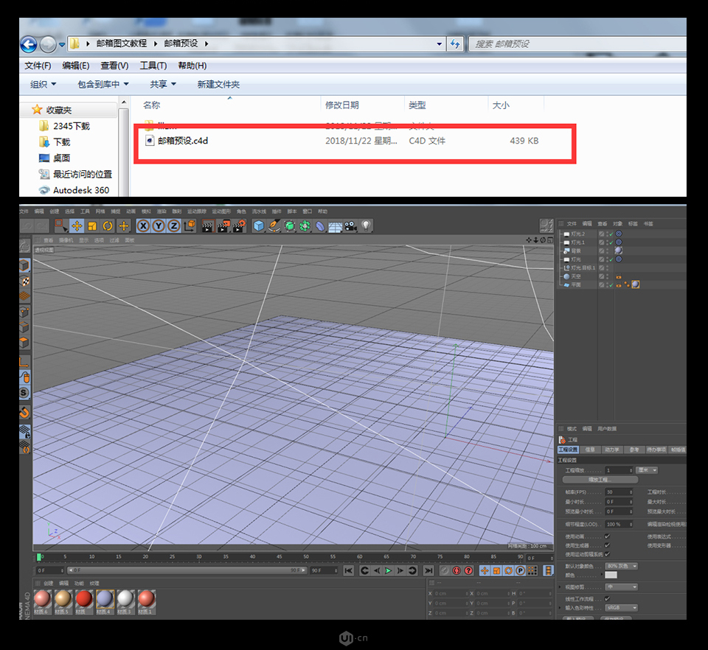The height and width of the screenshot is (650, 708).
Task: Click the visibility dots next to 背景 object
Action: pyautogui.click(x=606, y=251)
